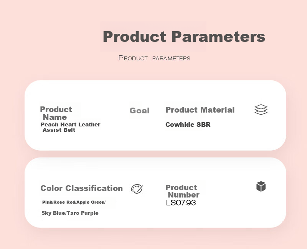Viewport: 307px width, 249px height.
Task: Click the Pink/Rose Red/Apple Green text line
Action: click(x=74, y=202)
